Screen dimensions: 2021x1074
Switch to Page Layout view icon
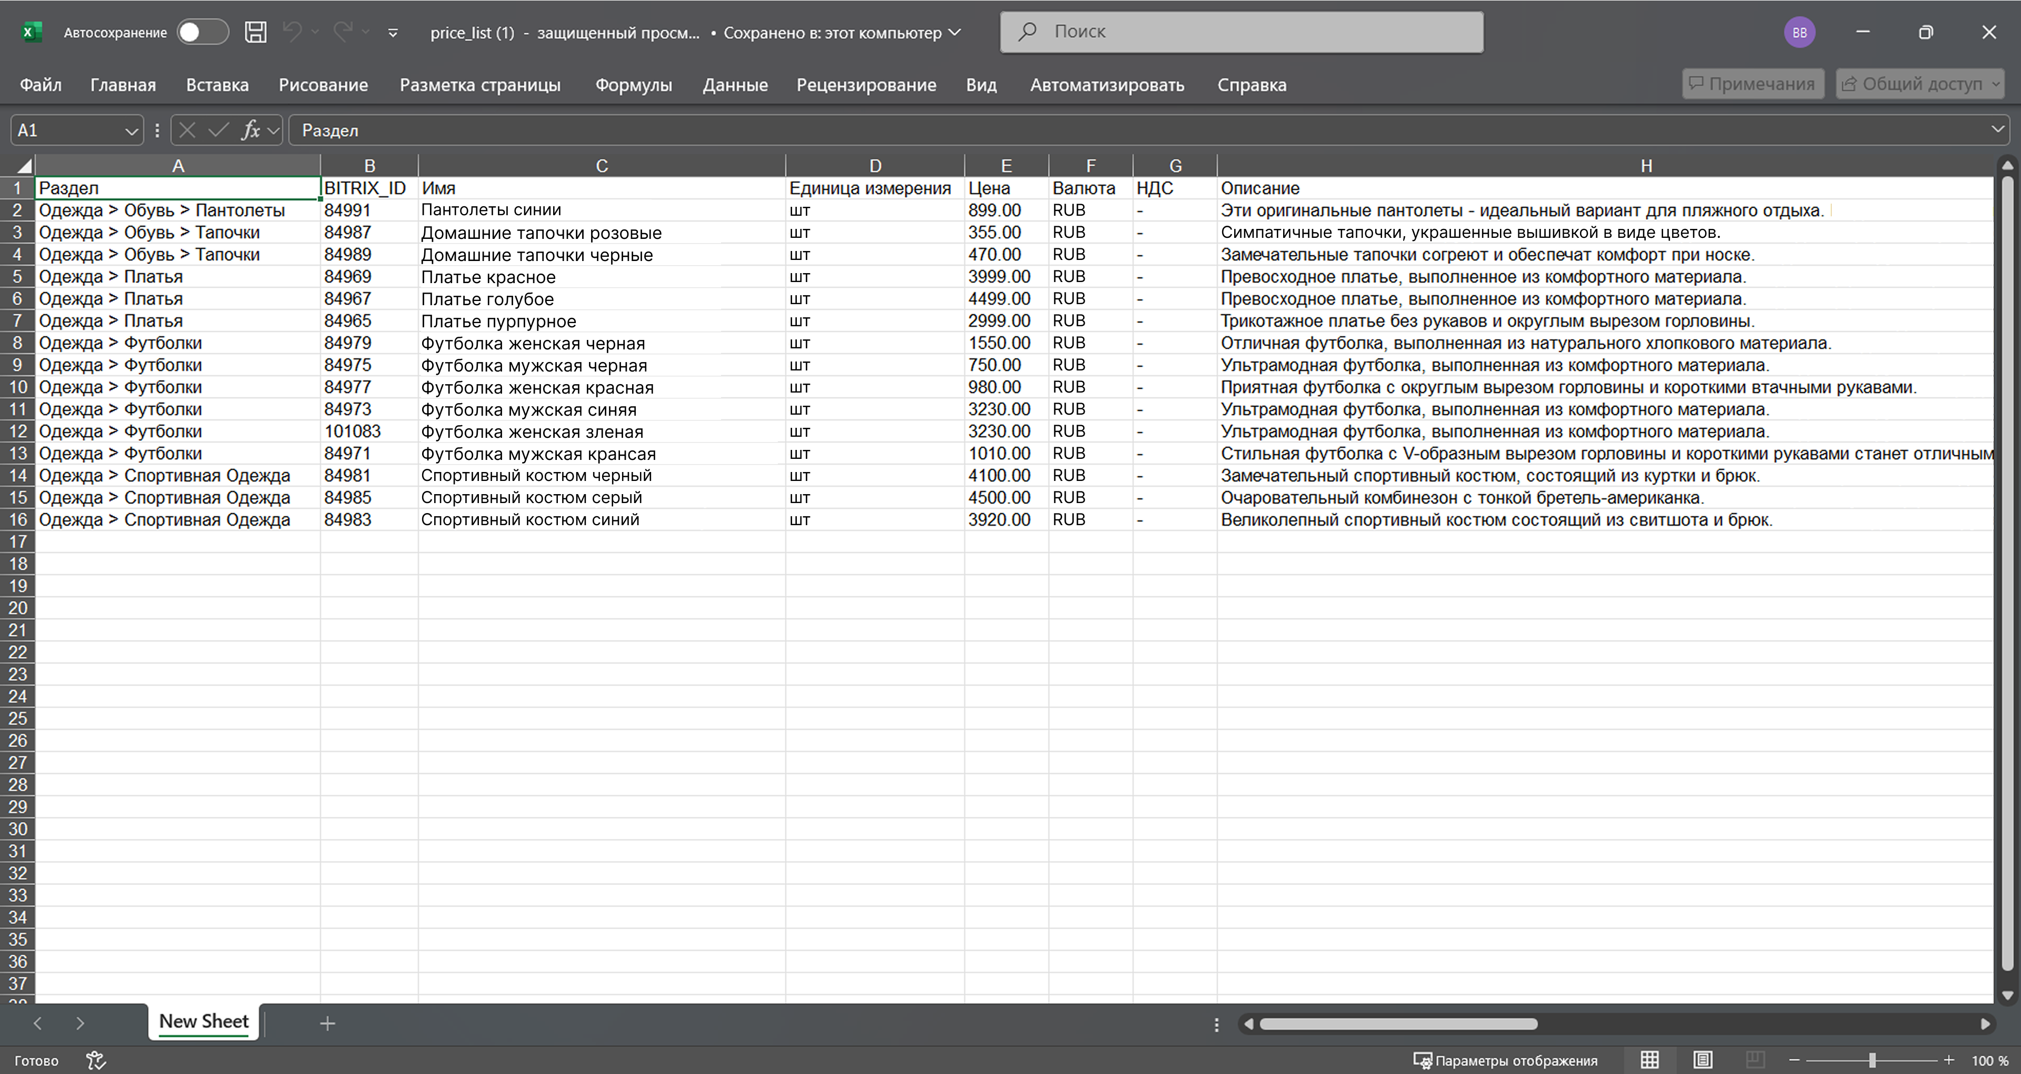pyautogui.click(x=1703, y=1060)
